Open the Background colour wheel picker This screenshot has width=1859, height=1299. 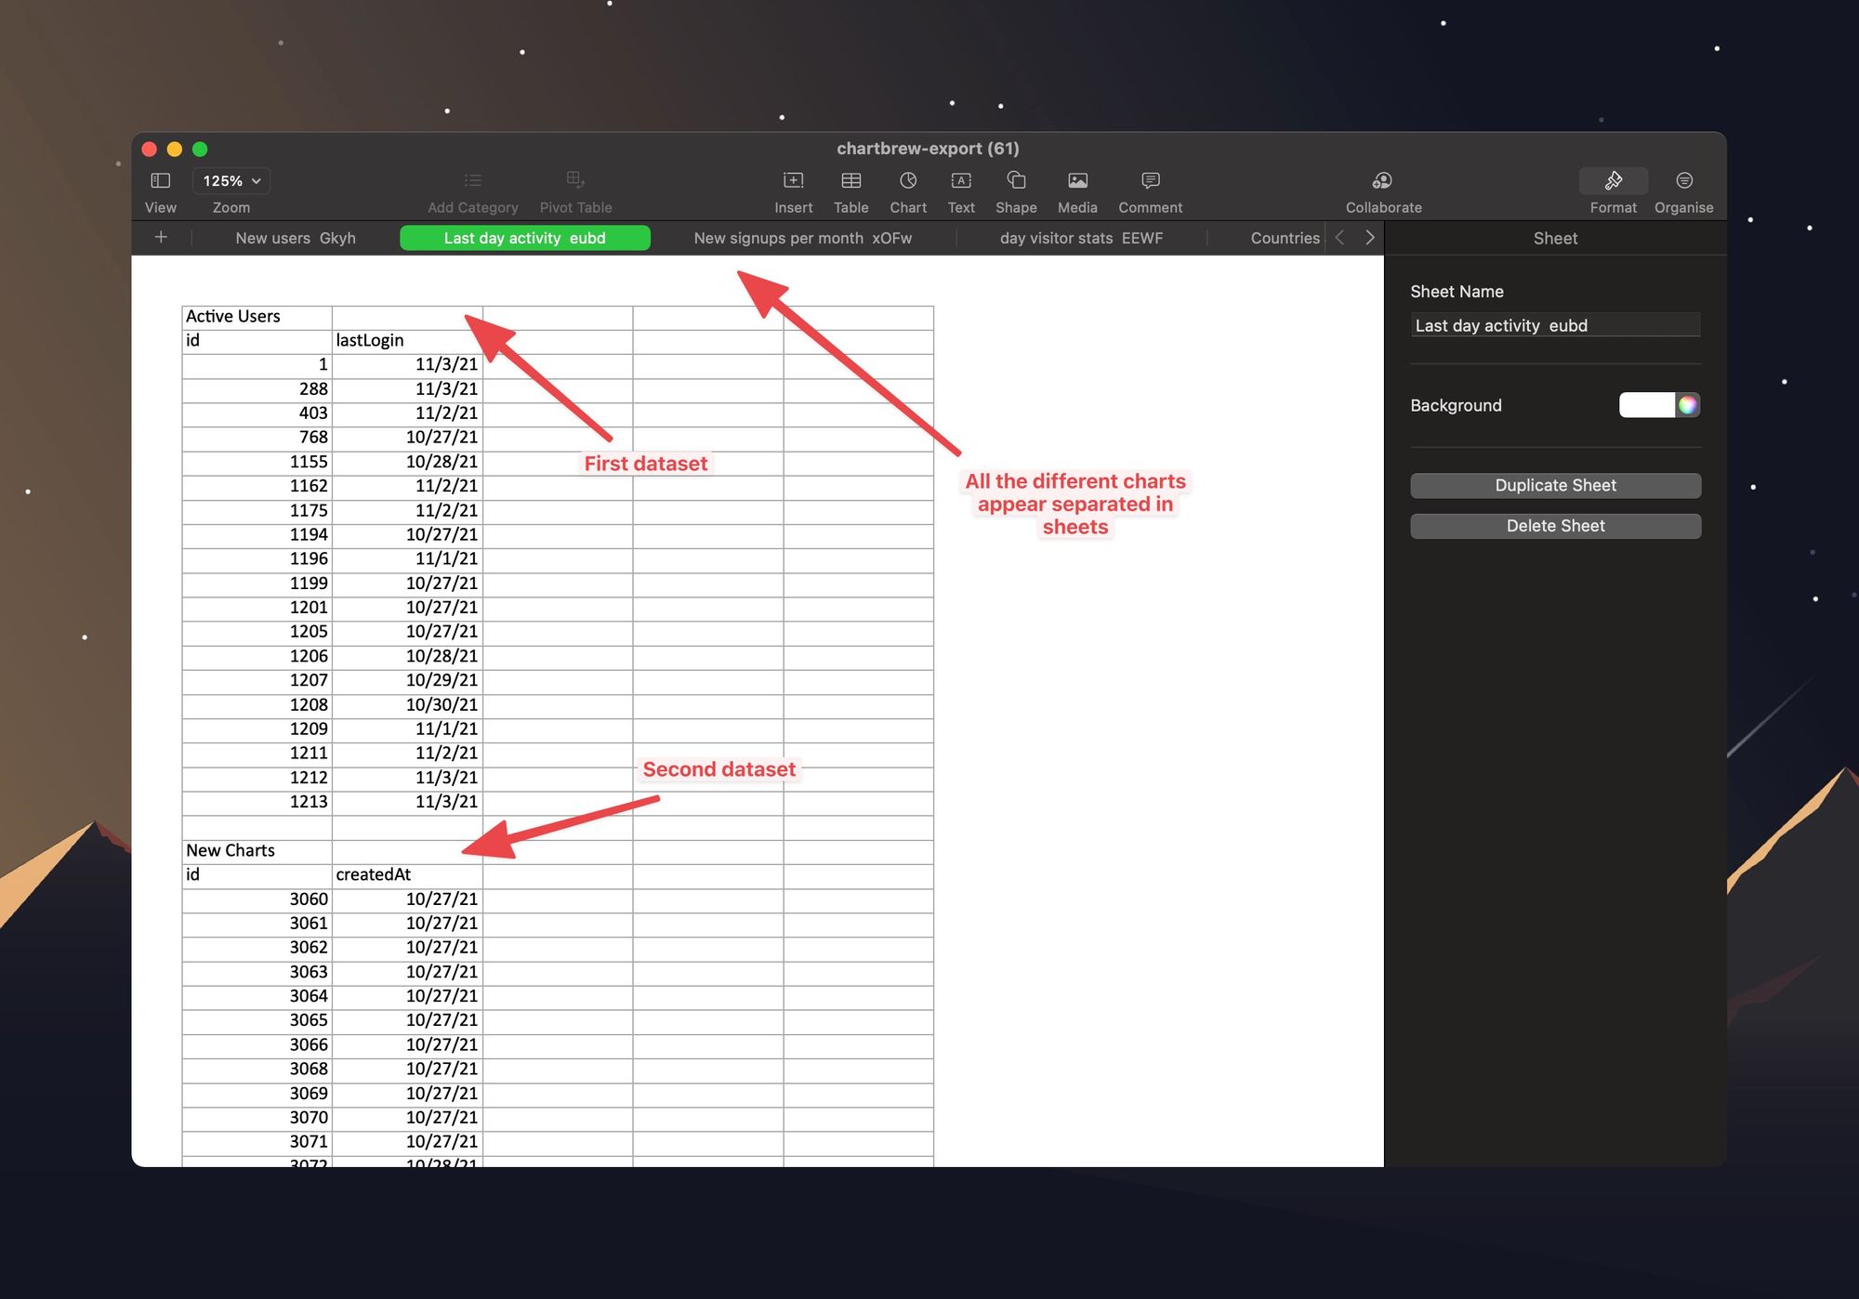coord(1688,405)
